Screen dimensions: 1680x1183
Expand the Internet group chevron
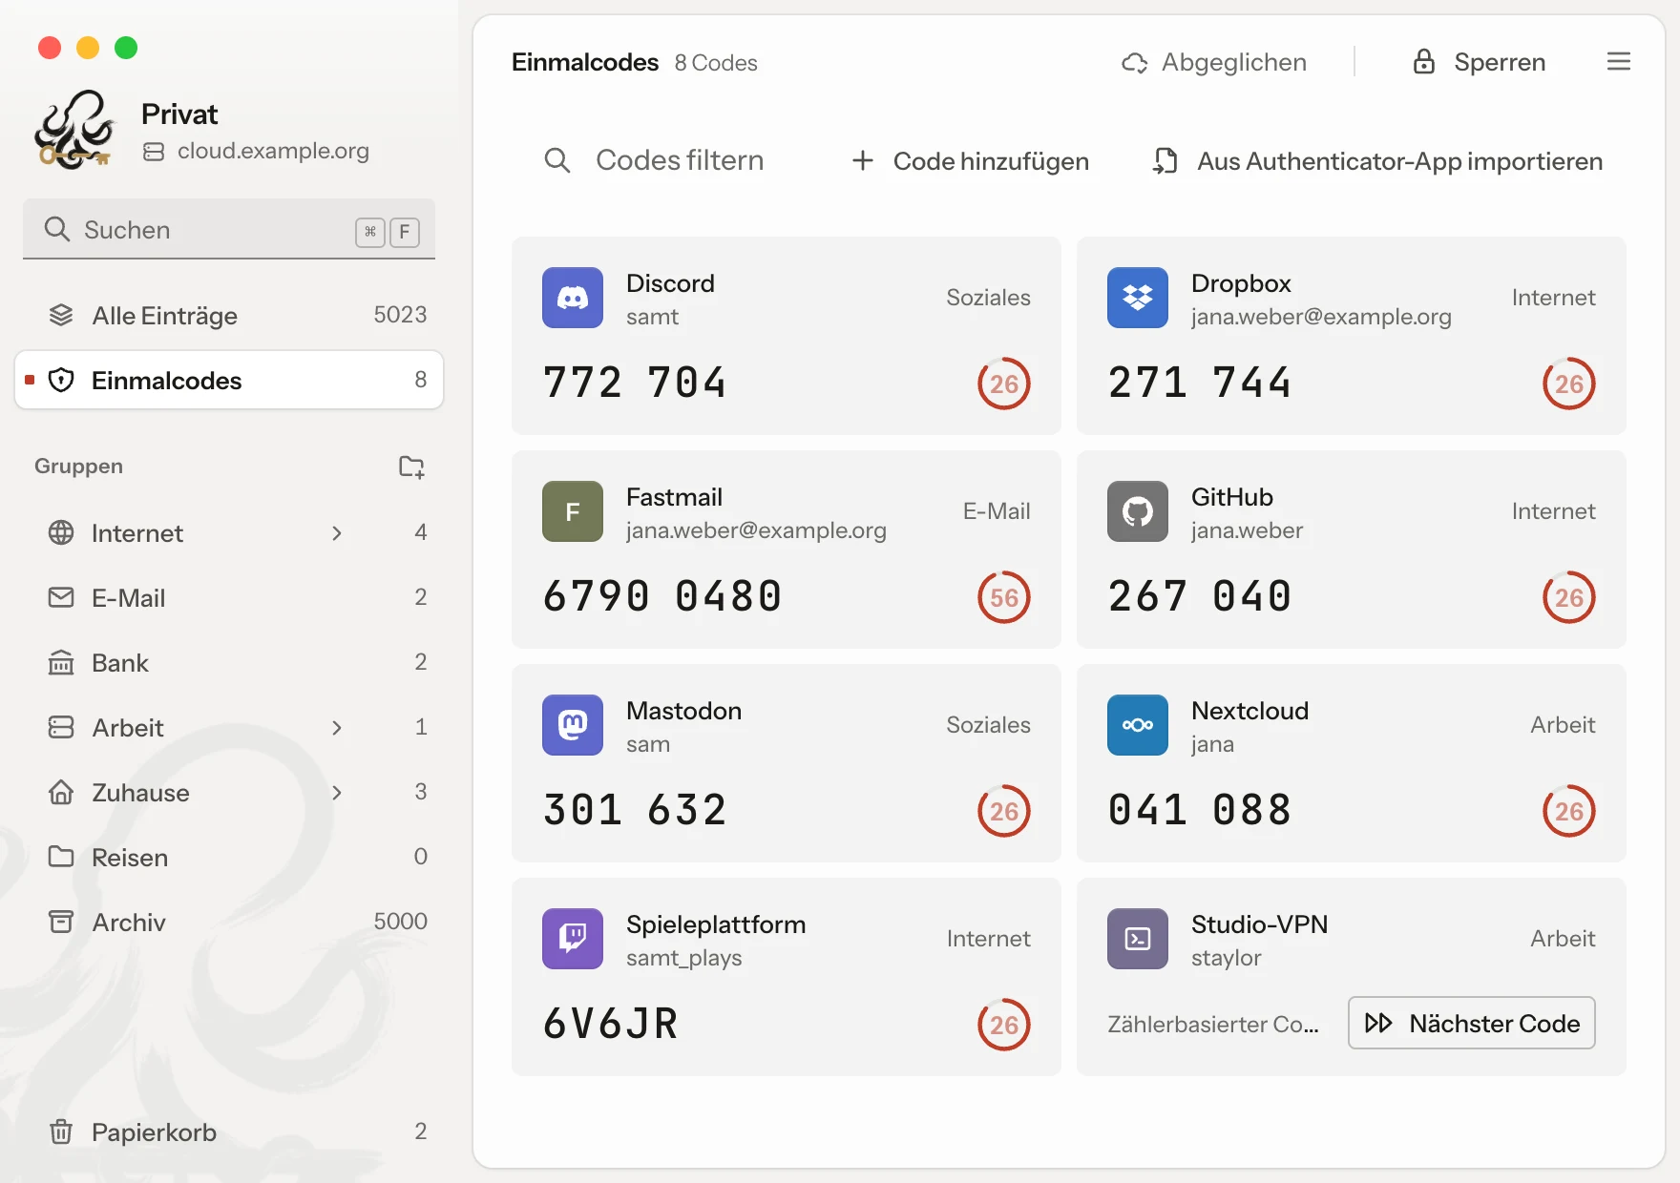[336, 533]
